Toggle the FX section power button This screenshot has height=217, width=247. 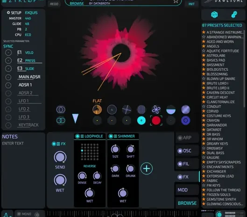tap(54, 144)
